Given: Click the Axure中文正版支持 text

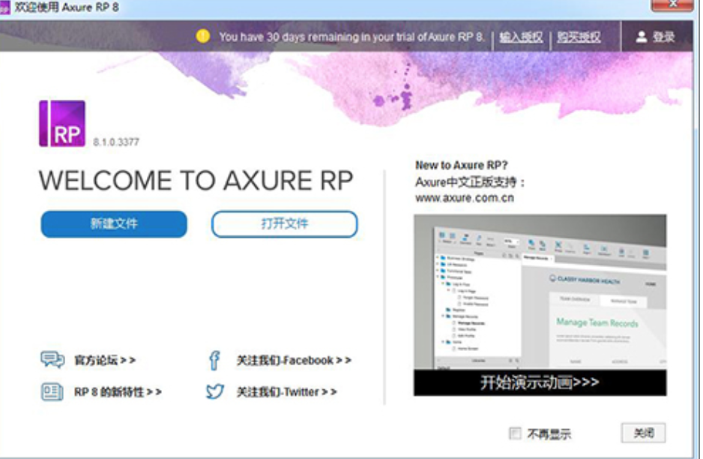Looking at the screenshot, I should tap(469, 181).
